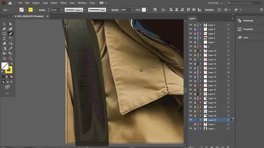Viewport: 264px width, 148px height.
Task: Select the Artboard tool
Action: tap(5, 58)
